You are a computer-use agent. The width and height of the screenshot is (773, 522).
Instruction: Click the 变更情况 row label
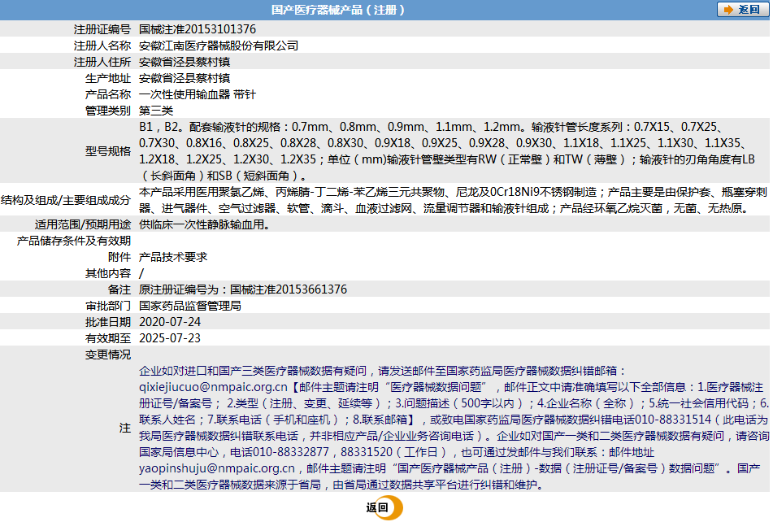pos(108,355)
